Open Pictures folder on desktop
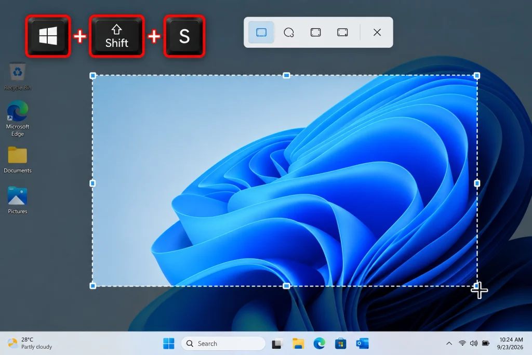Screen dimensions: 532x355 tap(18, 200)
